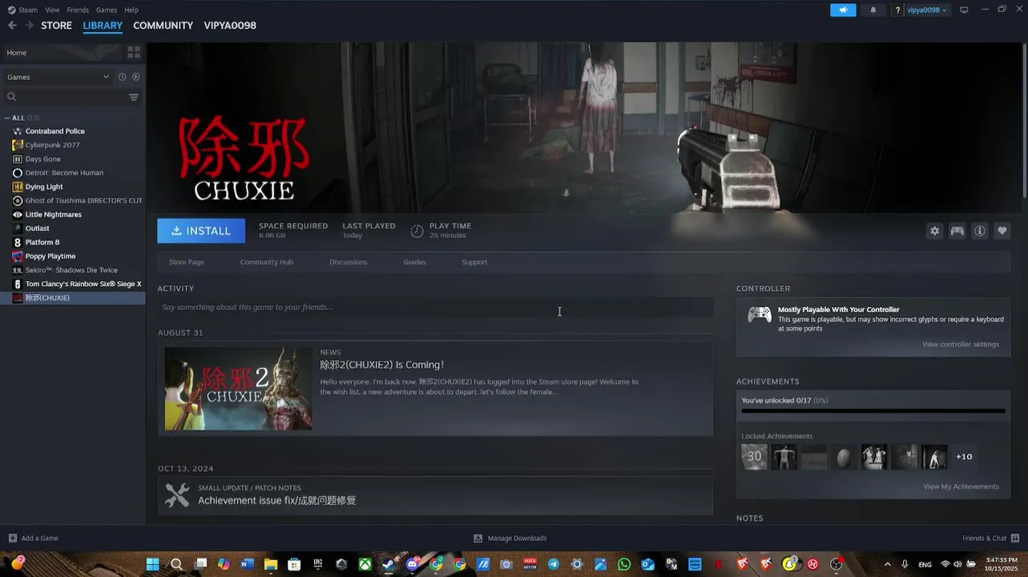Show game info circle icon
The image size is (1028, 577).
(x=979, y=231)
